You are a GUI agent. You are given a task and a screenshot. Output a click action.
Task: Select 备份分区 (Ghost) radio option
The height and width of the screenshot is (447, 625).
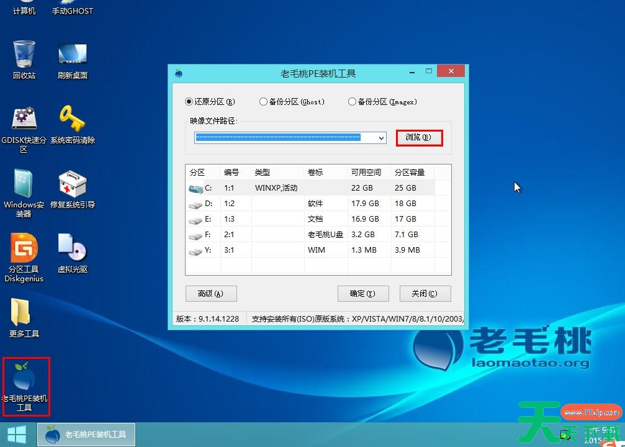[x=264, y=102]
